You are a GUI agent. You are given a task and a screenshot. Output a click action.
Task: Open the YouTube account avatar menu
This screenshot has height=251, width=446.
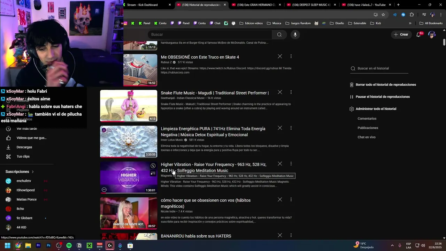pos(432,35)
